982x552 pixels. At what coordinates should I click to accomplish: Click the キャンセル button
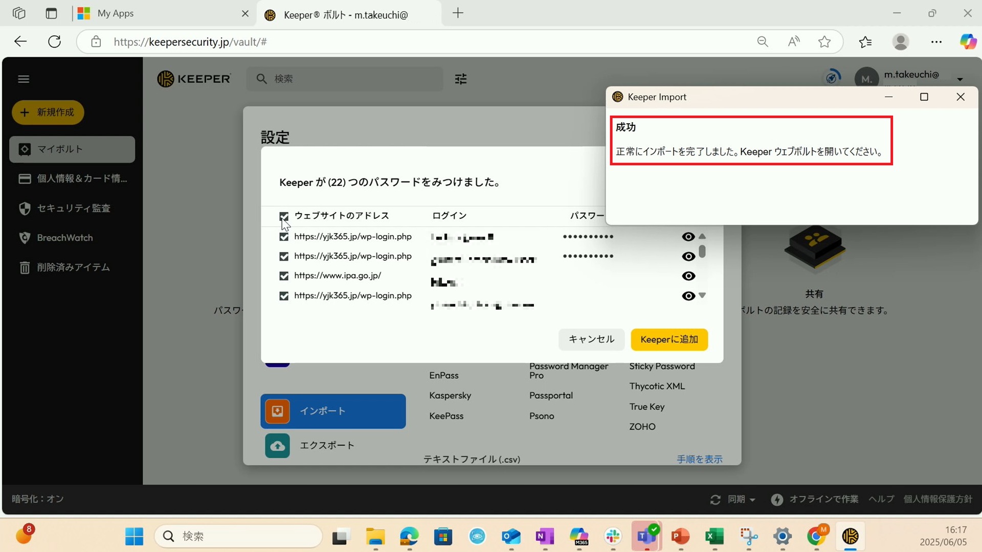pos(591,339)
